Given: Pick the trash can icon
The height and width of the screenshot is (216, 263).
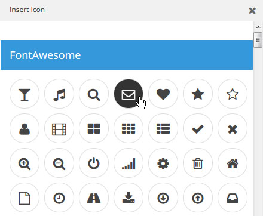Looking at the screenshot, I should click(x=198, y=163).
